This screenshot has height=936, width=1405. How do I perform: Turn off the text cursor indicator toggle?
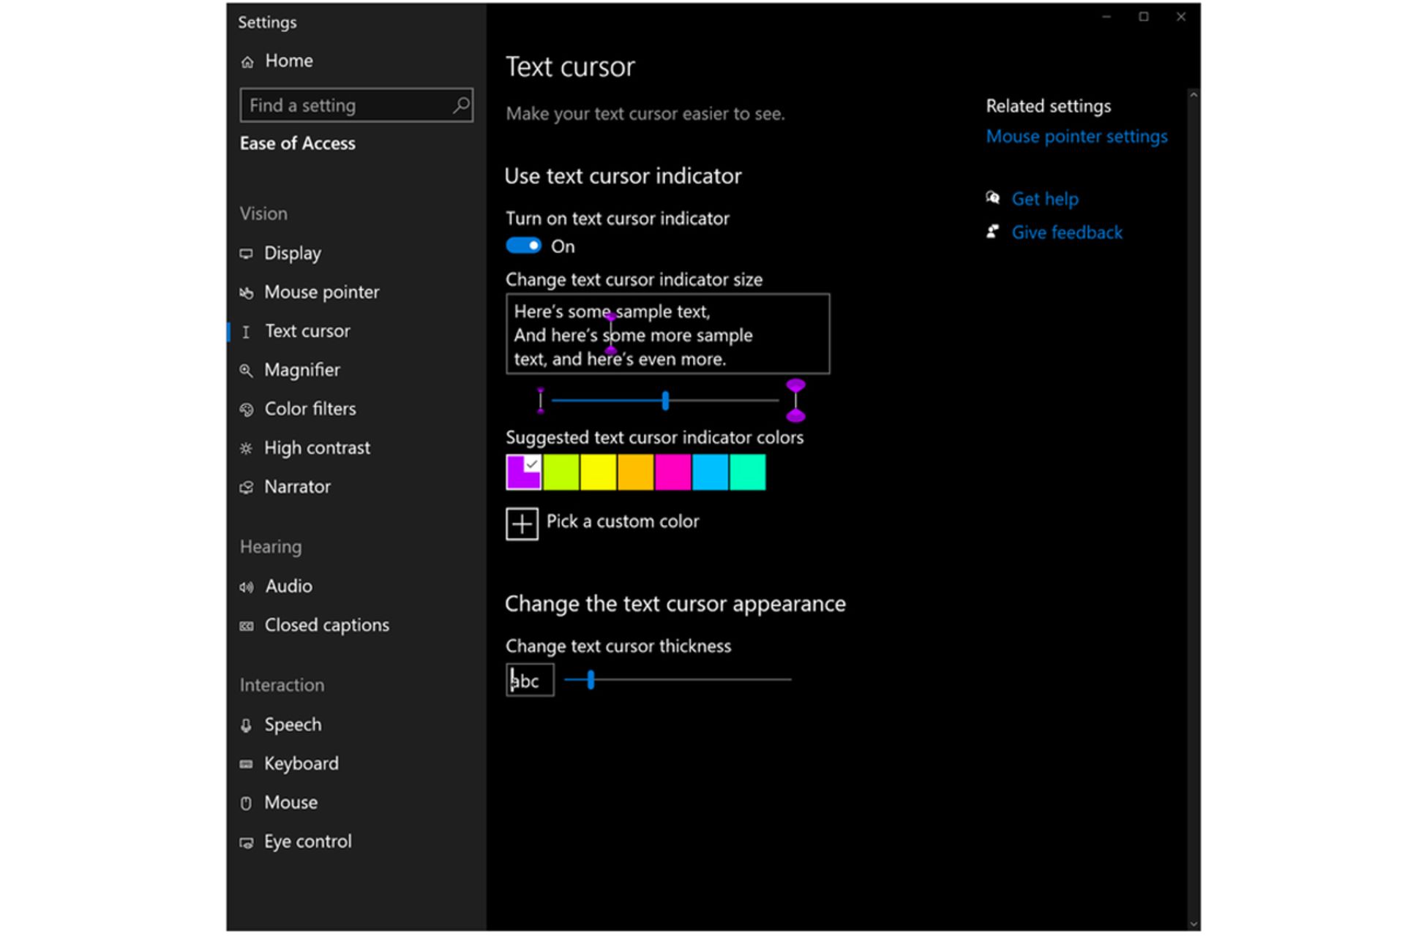click(523, 246)
